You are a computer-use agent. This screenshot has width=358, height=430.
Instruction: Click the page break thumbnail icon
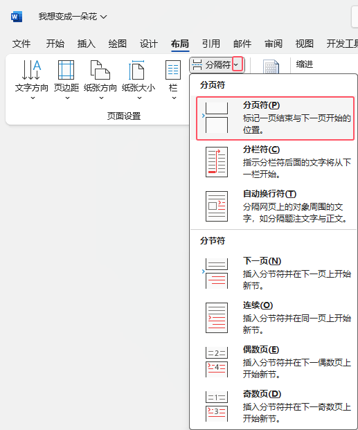217,118
